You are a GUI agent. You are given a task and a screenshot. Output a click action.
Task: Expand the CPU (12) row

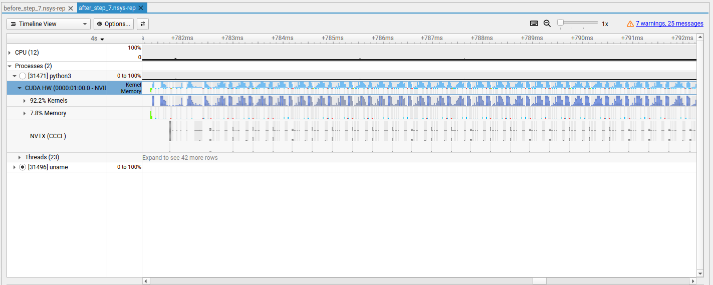[10, 53]
